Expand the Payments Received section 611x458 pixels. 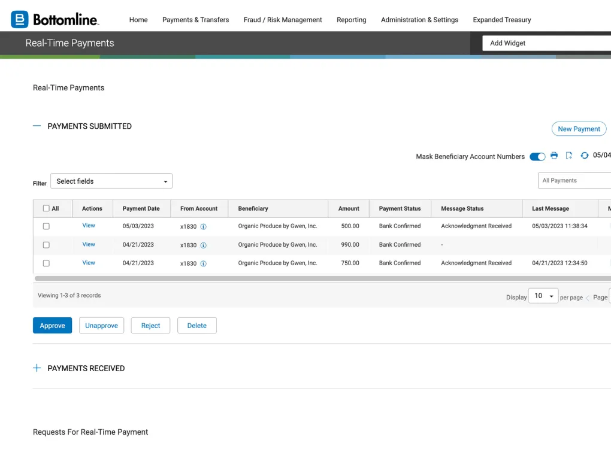pyautogui.click(x=37, y=368)
